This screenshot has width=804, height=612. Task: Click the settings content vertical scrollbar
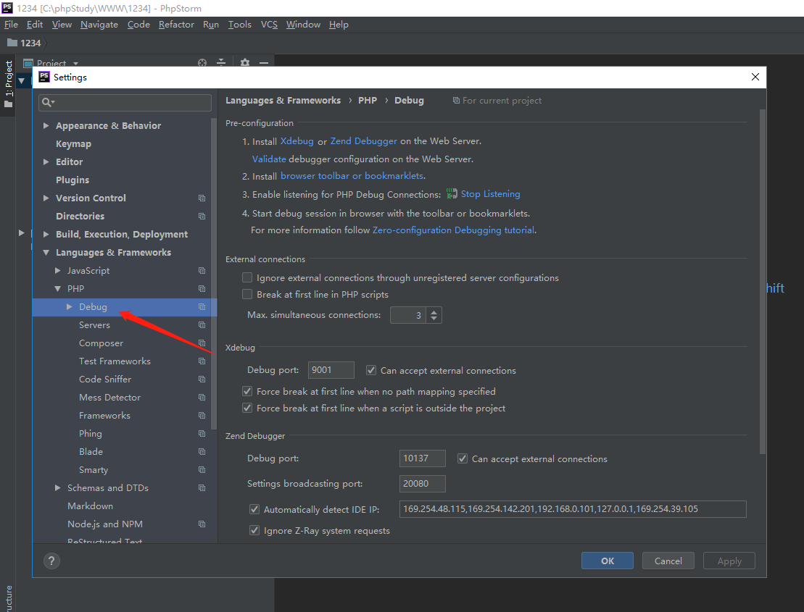[763, 282]
